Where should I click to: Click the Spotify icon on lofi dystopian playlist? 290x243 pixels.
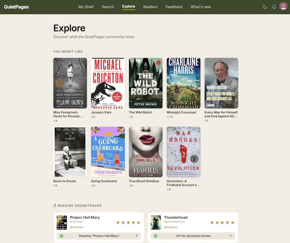pyautogui.click(x=156, y=236)
